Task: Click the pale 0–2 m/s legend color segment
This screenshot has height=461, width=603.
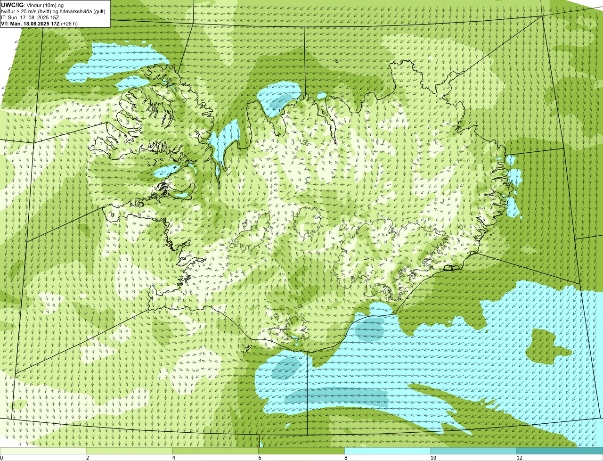Action: [43, 451]
